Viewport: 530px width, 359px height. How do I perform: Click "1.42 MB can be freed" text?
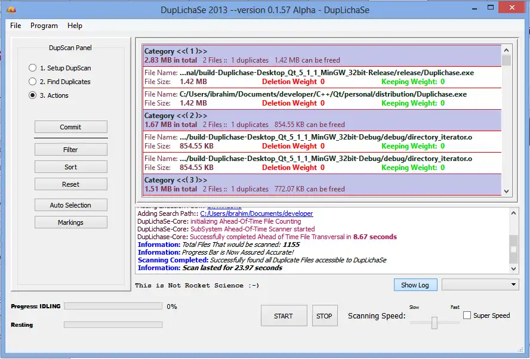point(307,60)
